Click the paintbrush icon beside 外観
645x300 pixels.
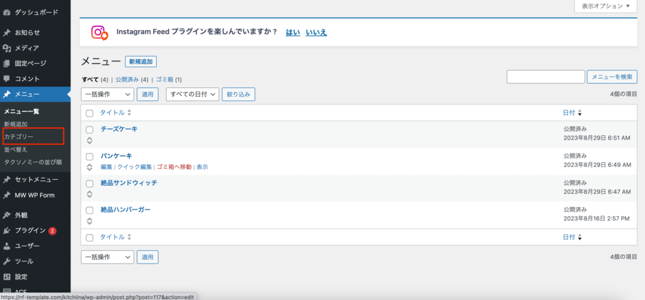tap(6, 215)
